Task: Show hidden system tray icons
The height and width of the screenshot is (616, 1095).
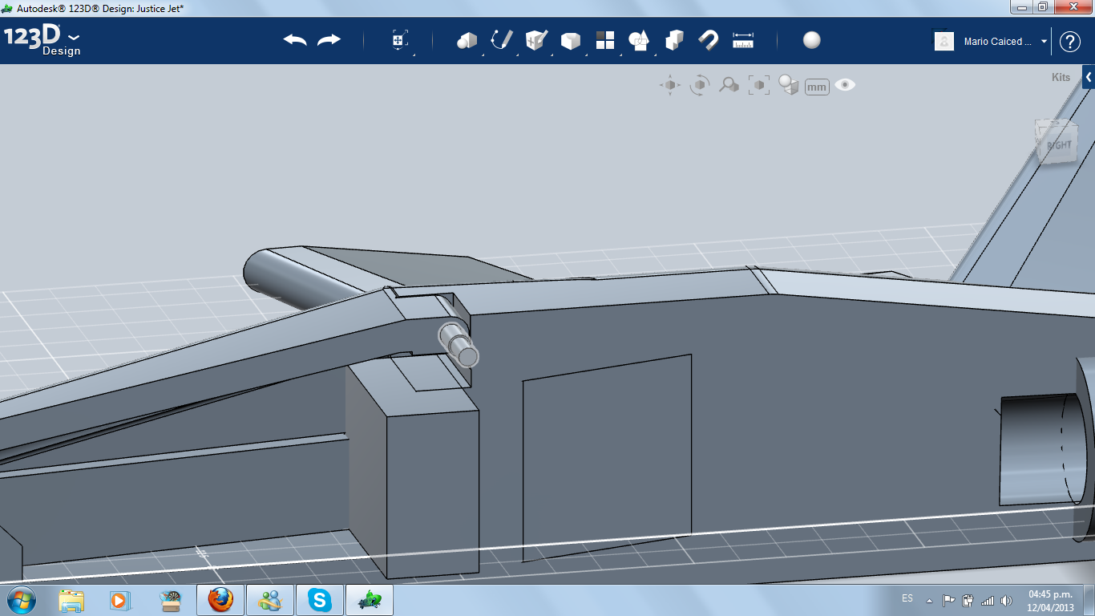Action: pyautogui.click(x=929, y=600)
